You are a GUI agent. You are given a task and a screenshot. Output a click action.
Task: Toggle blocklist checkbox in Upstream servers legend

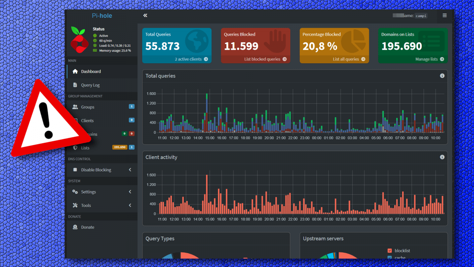(x=389, y=251)
